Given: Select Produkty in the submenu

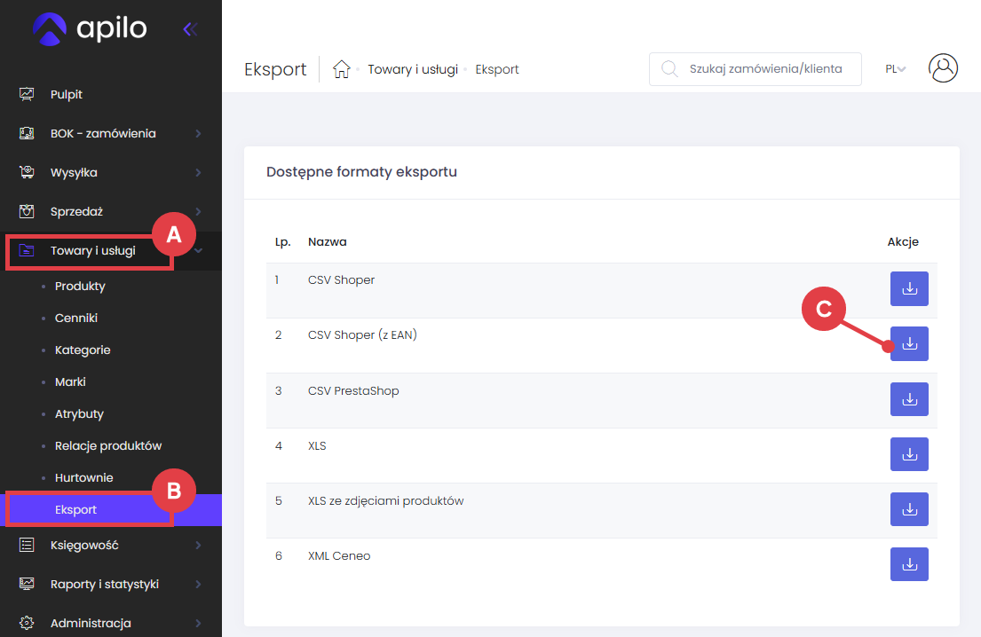Looking at the screenshot, I should tap(80, 287).
